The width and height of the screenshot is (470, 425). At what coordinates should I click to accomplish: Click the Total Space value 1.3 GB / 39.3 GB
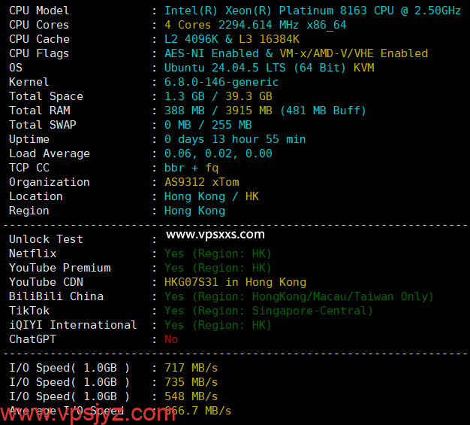218,96
